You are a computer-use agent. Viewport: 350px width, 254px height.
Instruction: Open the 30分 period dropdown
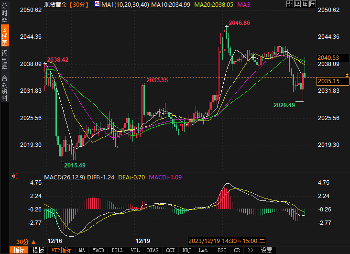pyautogui.click(x=24, y=242)
